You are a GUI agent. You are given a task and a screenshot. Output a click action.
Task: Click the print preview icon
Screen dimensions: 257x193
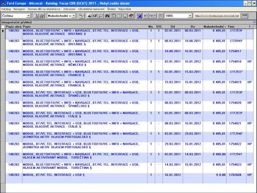click(x=36, y=16)
